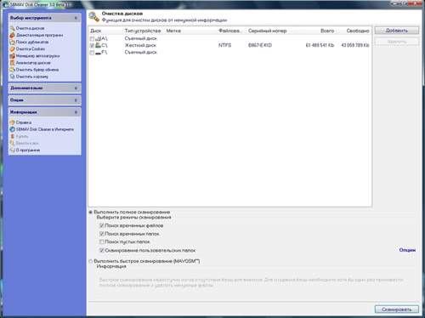This screenshot has width=425, height=318.
Task: Open Деинсталляция программ tool
Action: point(39,35)
